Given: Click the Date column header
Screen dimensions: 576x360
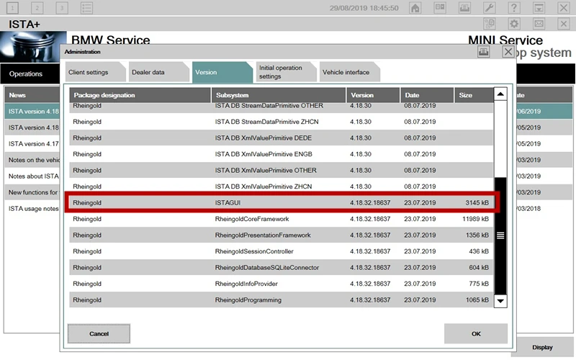Looking at the screenshot, I should click(427, 95).
